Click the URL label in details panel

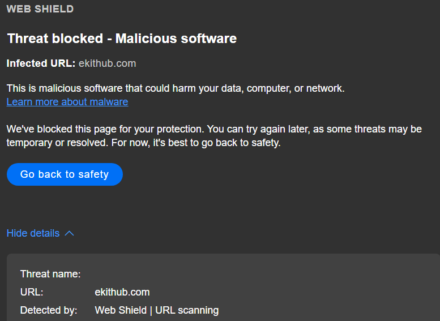click(32, 292)
